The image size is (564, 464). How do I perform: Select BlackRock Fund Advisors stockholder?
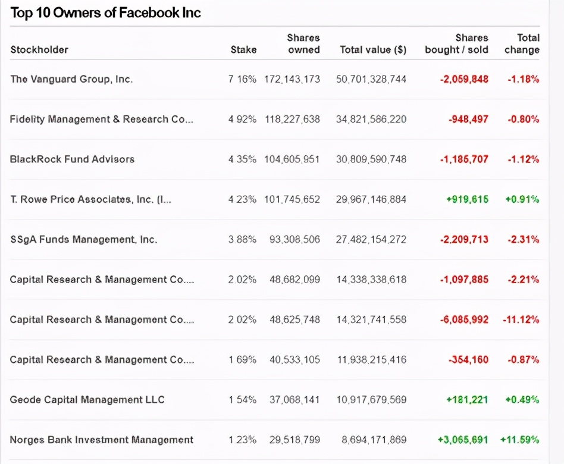click(72, 159)
